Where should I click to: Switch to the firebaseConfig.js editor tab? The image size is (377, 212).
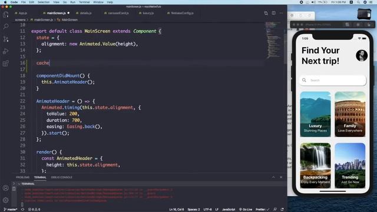coord(180,13)
